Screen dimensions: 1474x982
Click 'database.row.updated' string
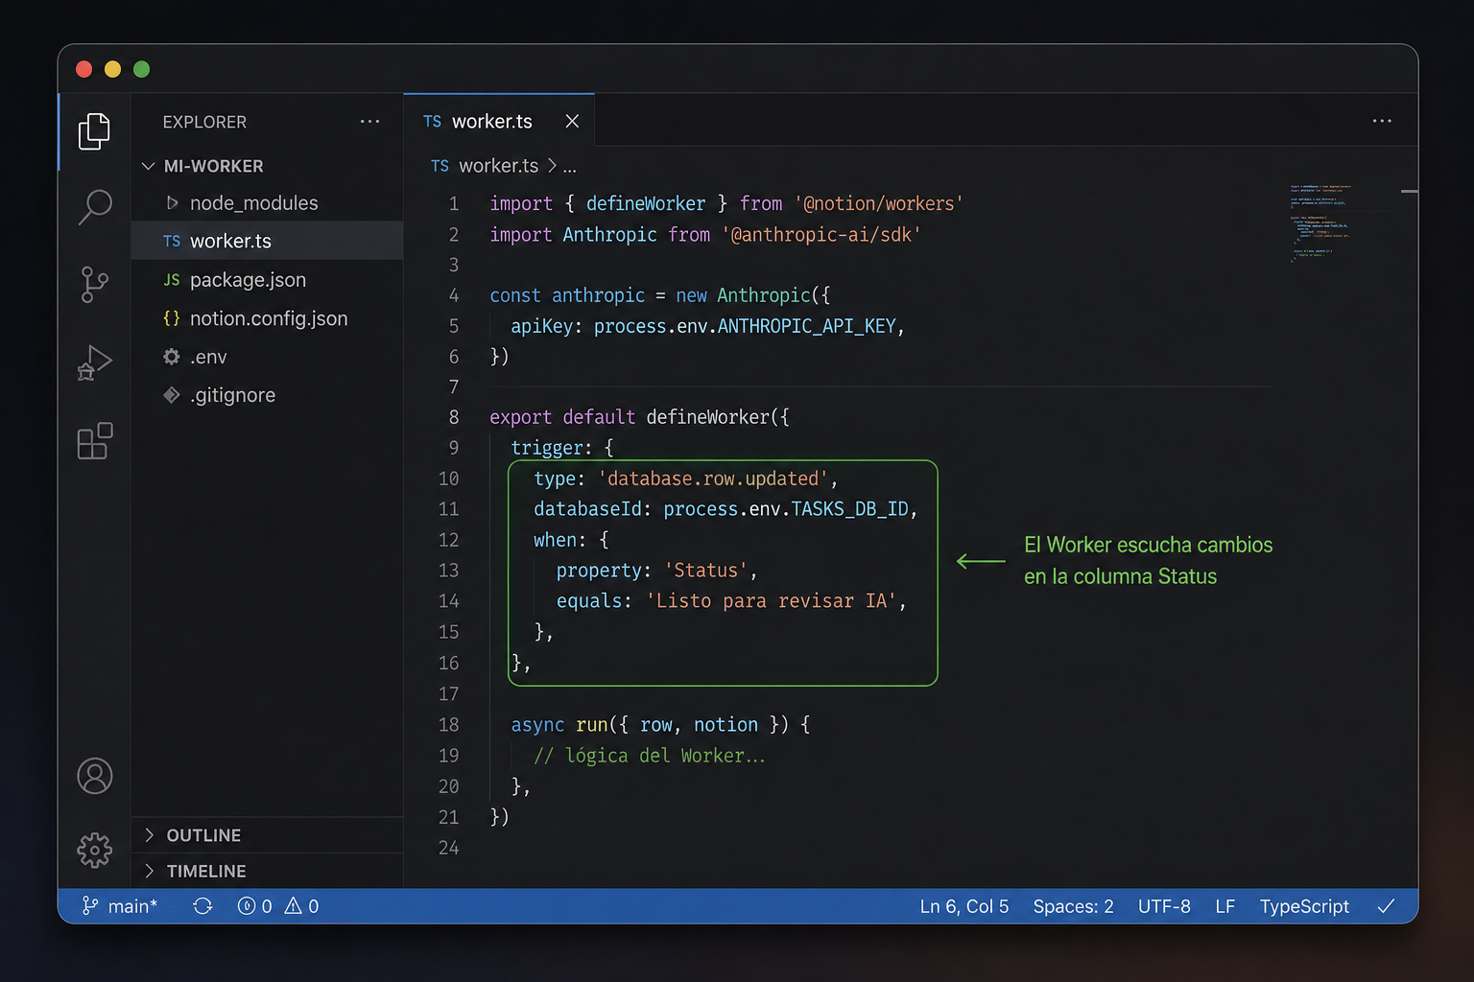(x=713, y=479)
